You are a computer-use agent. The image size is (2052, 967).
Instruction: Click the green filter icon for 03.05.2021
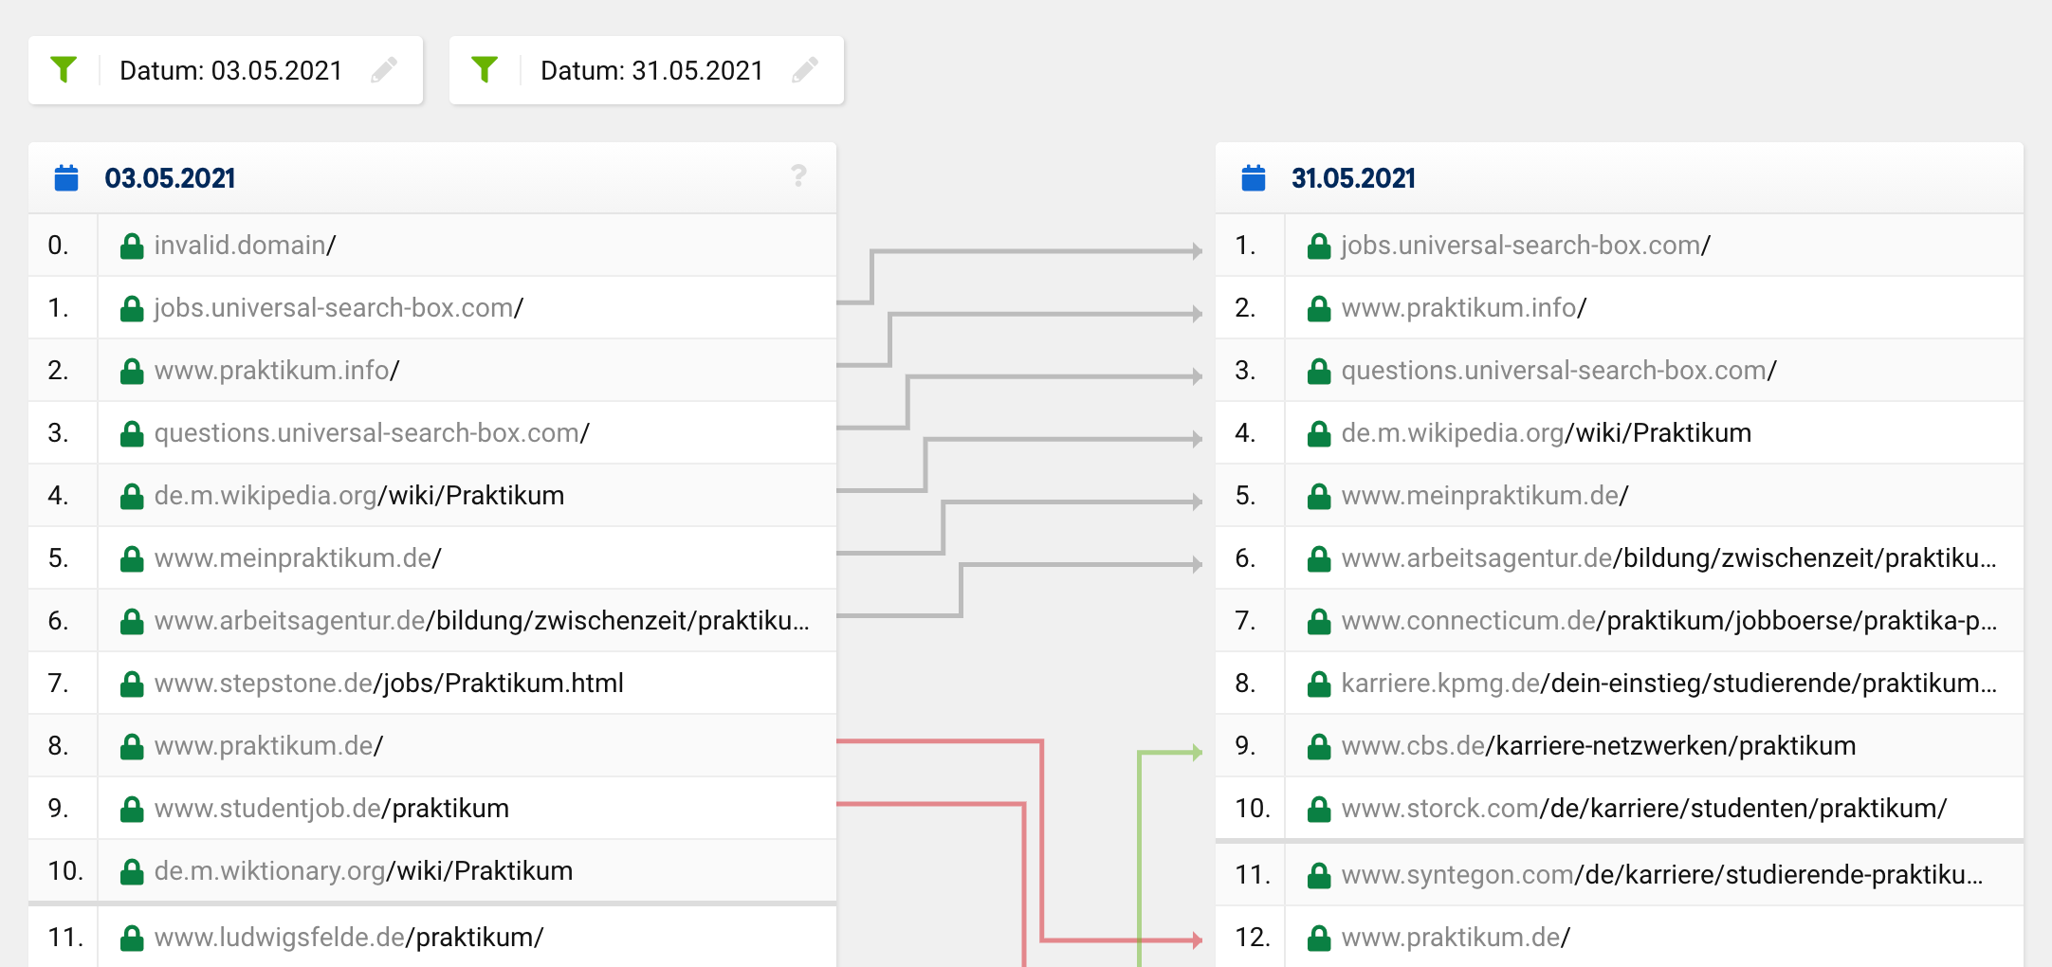pos(64,70)
